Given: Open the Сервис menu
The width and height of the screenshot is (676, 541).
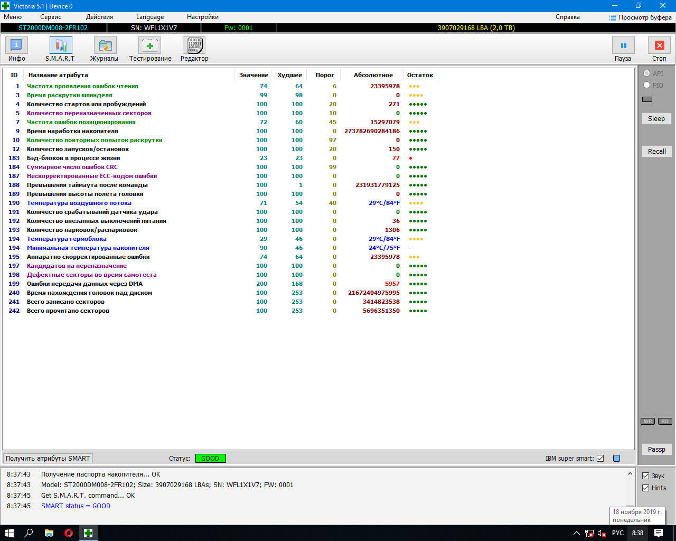Looking at the screenshot, I should point(51,17).
